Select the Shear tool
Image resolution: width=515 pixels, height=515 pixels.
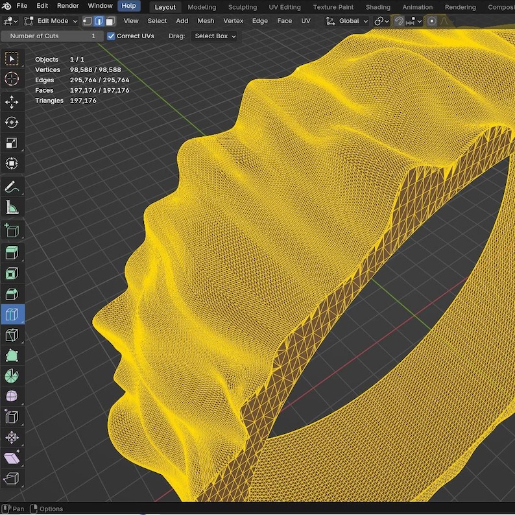[x=12, y=458]
